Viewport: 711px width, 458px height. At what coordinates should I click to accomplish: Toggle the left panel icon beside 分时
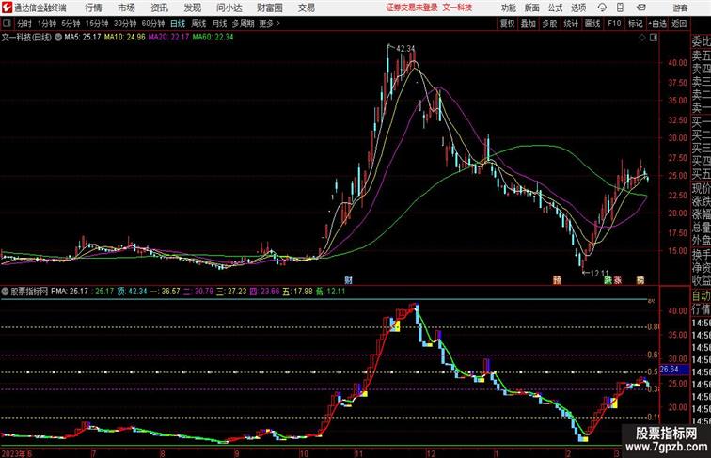pyautogui.click(x=7, y=24)
